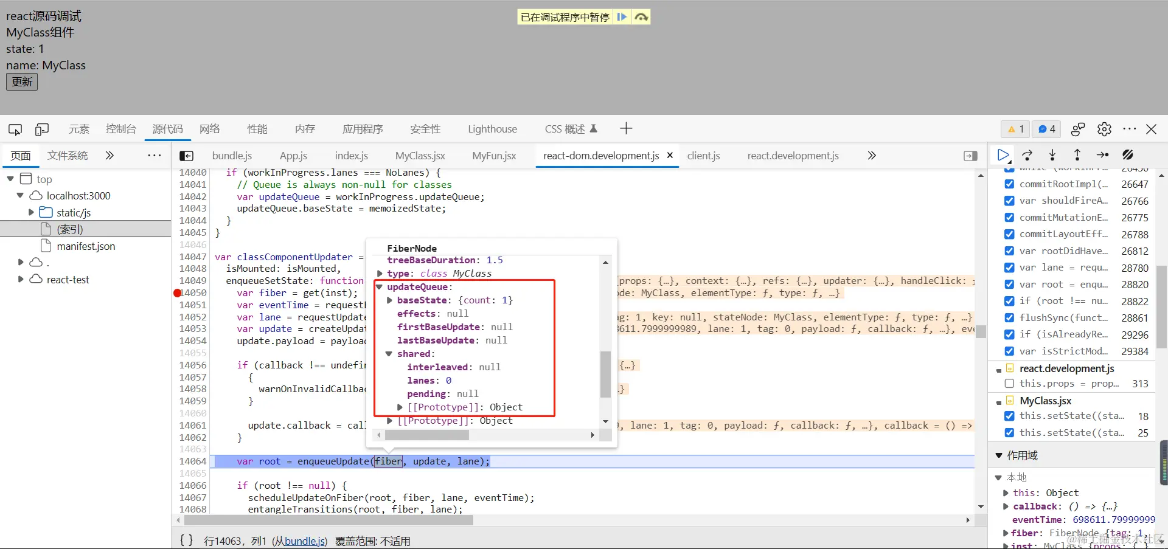Click fiber variable on line 14064
1168x549 pixels.
click(x=388, y=461)
